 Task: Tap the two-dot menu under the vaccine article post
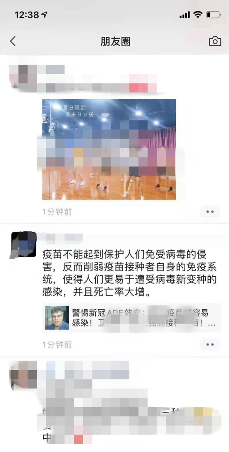(210, 344)
